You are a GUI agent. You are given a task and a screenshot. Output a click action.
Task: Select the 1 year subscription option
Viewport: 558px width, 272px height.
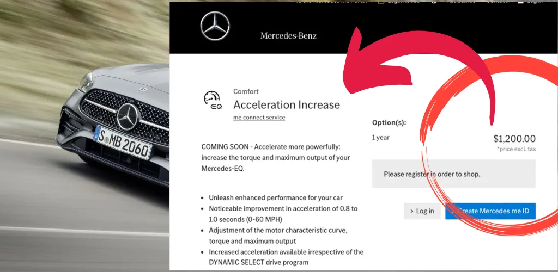click(381, 138)
